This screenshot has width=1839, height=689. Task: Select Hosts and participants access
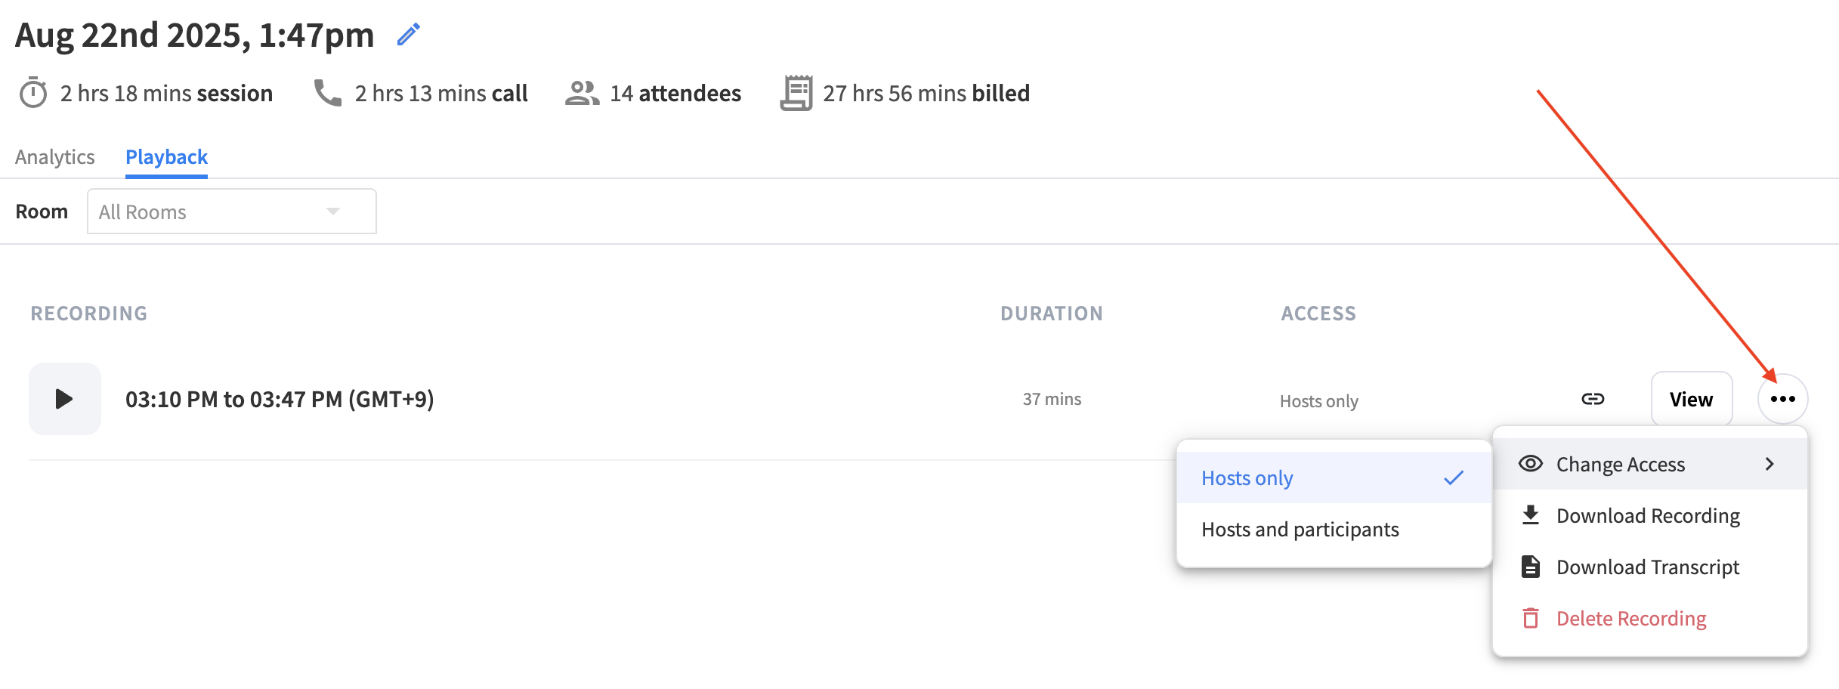pyautogui.click(x=1300, y=529)
